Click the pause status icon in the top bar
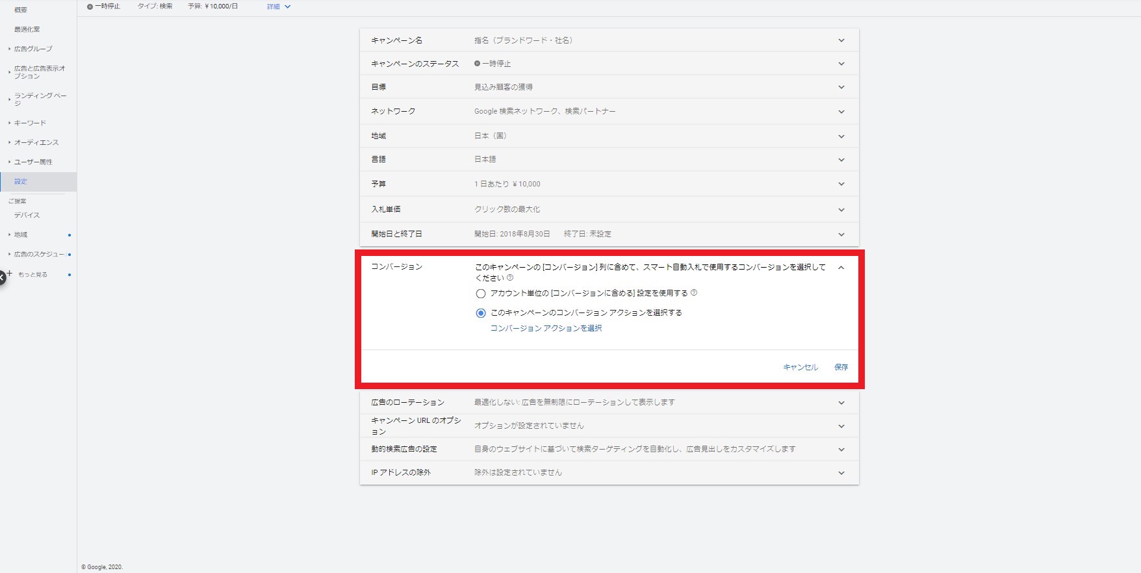Viewport: 1141px width, 573px height. point(90,6)
